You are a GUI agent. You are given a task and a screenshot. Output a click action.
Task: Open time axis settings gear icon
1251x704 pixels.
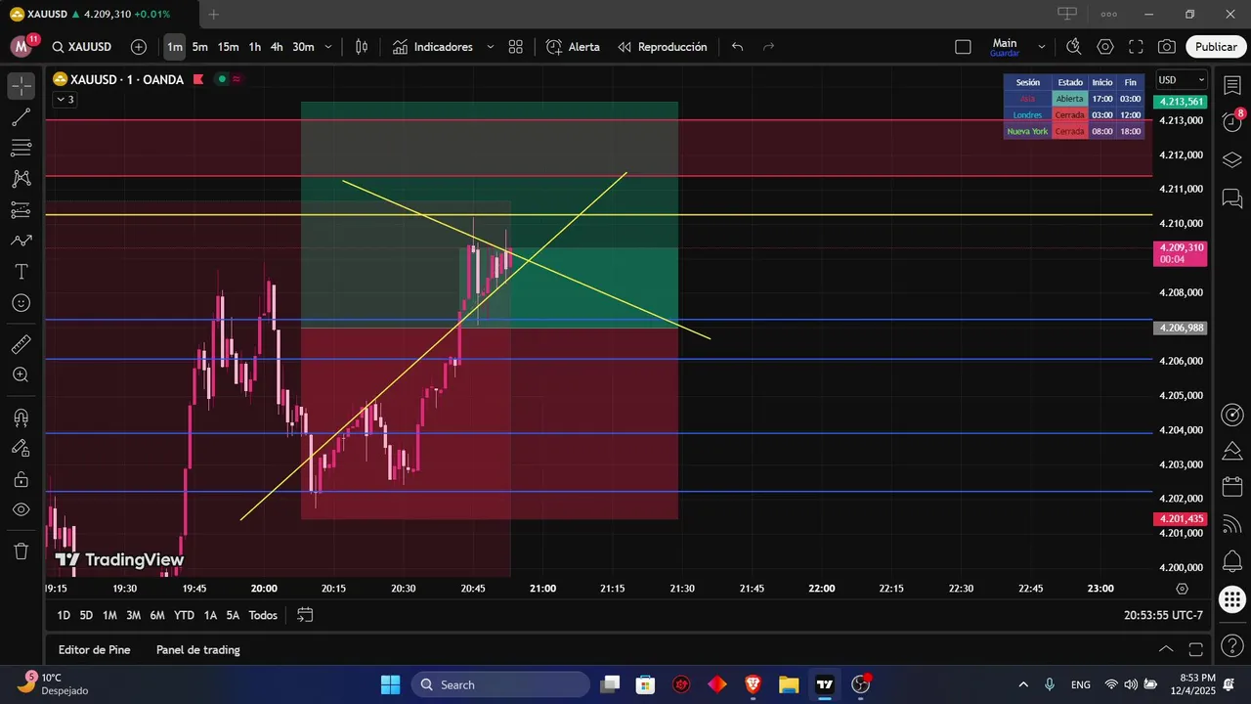point(1182,589)
